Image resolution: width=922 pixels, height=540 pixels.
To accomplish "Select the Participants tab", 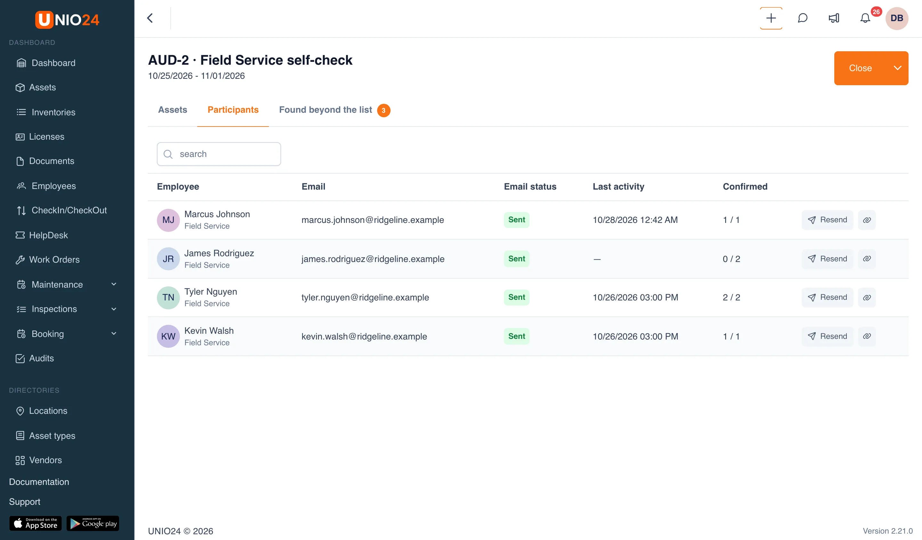I will (x=233, y=110).
